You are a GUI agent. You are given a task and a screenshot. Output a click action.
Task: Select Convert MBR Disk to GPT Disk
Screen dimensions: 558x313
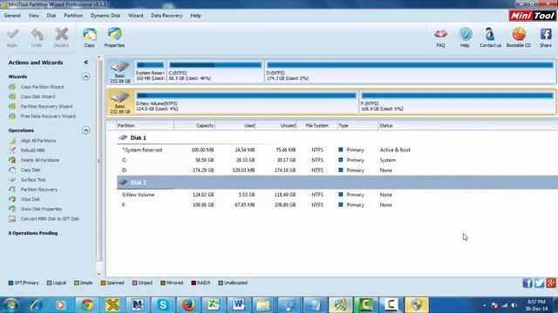click(50, 219)
